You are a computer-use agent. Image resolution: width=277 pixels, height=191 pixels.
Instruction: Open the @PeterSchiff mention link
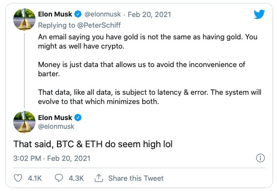tap(99, 25)
